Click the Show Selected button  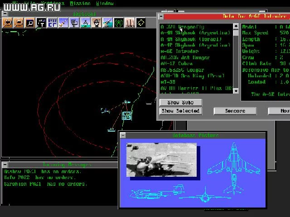(180, 111)
